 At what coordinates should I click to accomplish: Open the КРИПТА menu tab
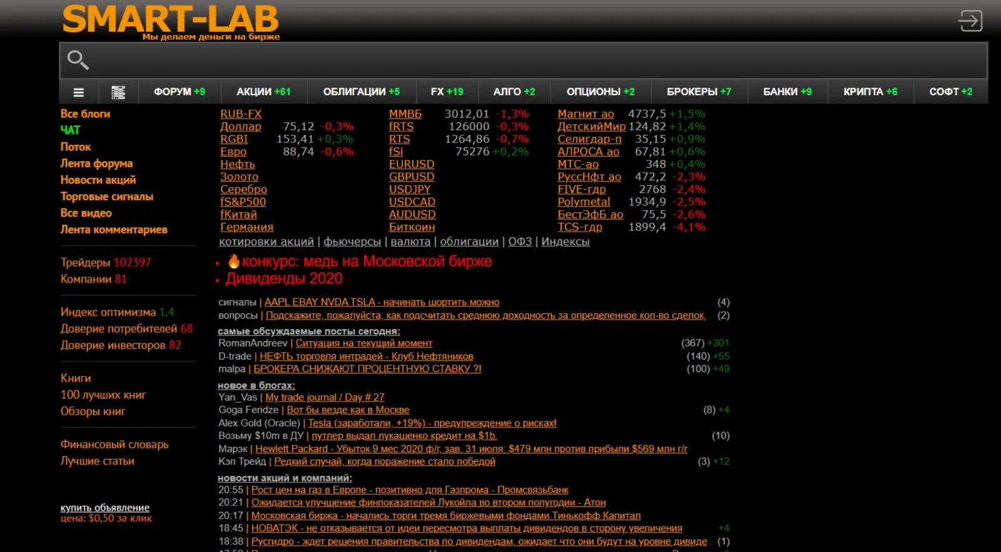(870, 92)
